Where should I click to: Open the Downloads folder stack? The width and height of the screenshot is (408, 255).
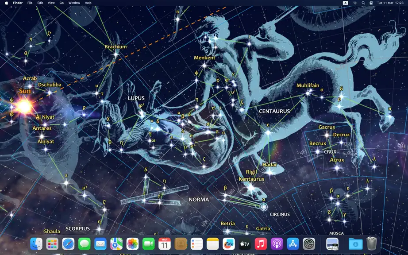coord(355,244)
